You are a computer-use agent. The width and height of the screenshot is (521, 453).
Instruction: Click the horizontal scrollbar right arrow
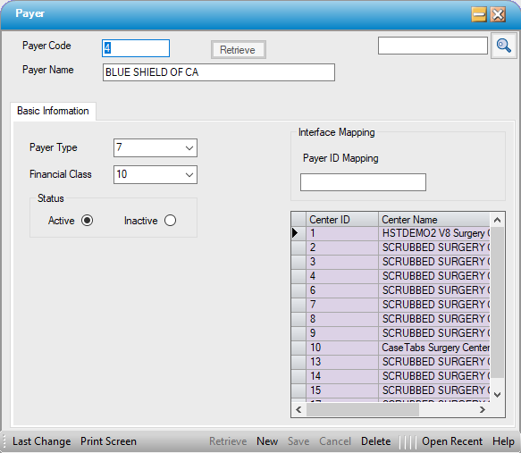(x=482, y=410)
